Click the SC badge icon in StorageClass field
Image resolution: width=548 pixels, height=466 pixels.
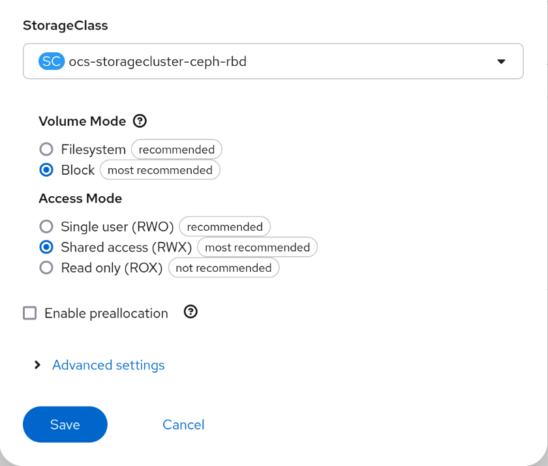tap(52, 62)
